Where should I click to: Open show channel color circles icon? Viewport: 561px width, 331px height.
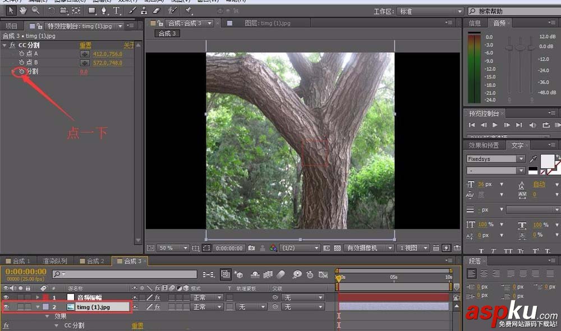click(273, 247)
